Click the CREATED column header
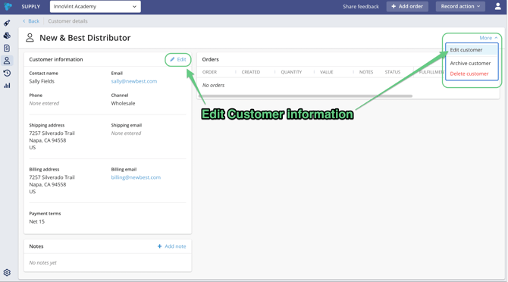Screen dimensions: 508x282 point(251,72)
